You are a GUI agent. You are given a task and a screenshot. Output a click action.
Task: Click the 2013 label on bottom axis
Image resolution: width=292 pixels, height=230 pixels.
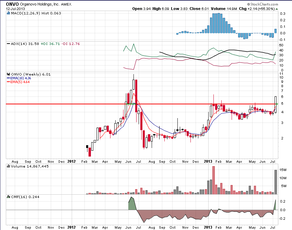pos(208,227)
